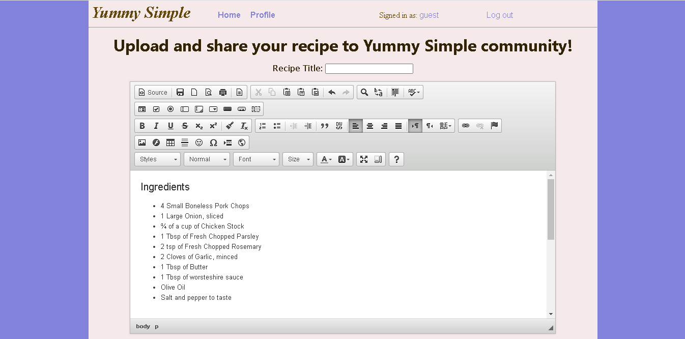Insert Special Character omega icon
This screenshot has height=339, width=685.
pyautogui.click(x=213, y=143)
